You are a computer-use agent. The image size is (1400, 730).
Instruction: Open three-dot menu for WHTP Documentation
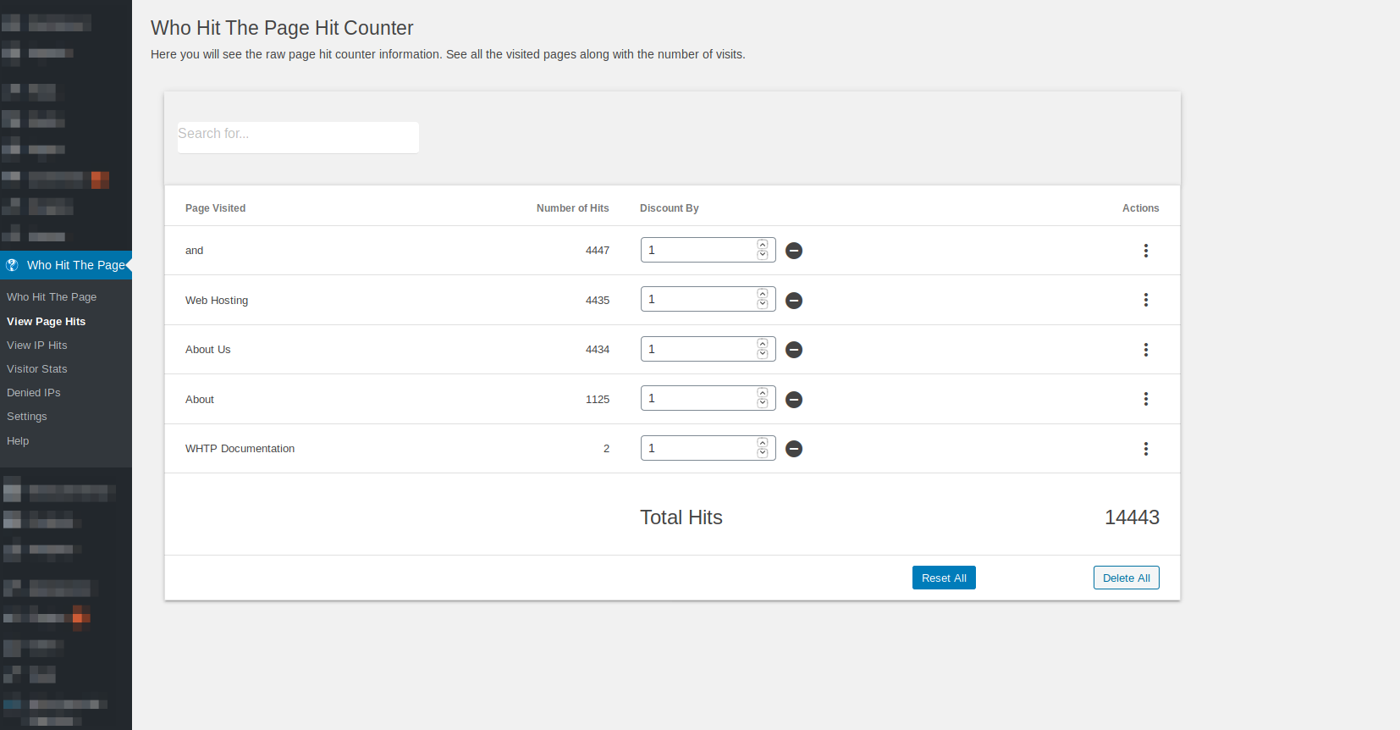pyautogui.click(x=1146, y=449)
